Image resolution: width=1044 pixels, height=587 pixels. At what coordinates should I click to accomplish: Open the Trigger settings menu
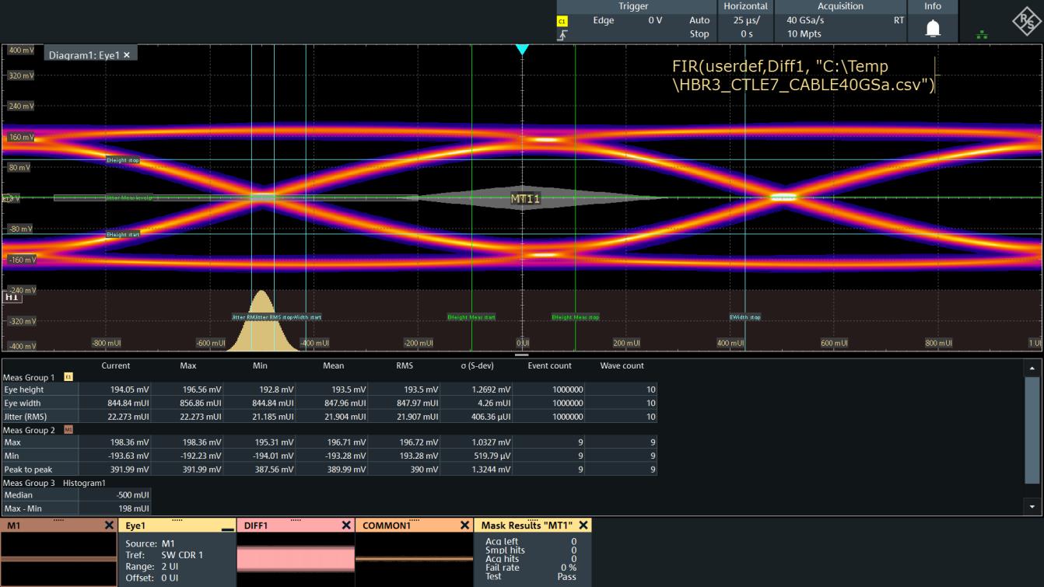(x=633, y=6)
